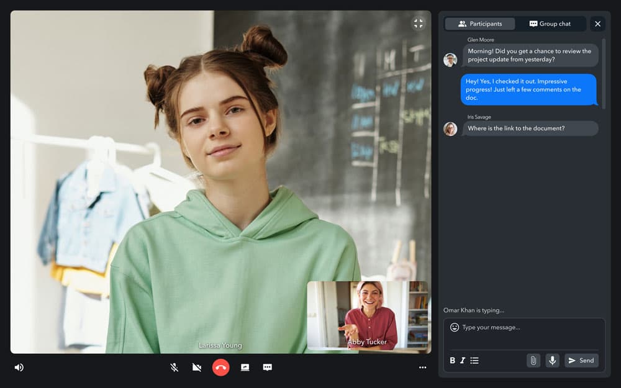This screenshot has height=388, width=621.
Task: Enter fullscreen using the expand control
Action: point(418,24)
